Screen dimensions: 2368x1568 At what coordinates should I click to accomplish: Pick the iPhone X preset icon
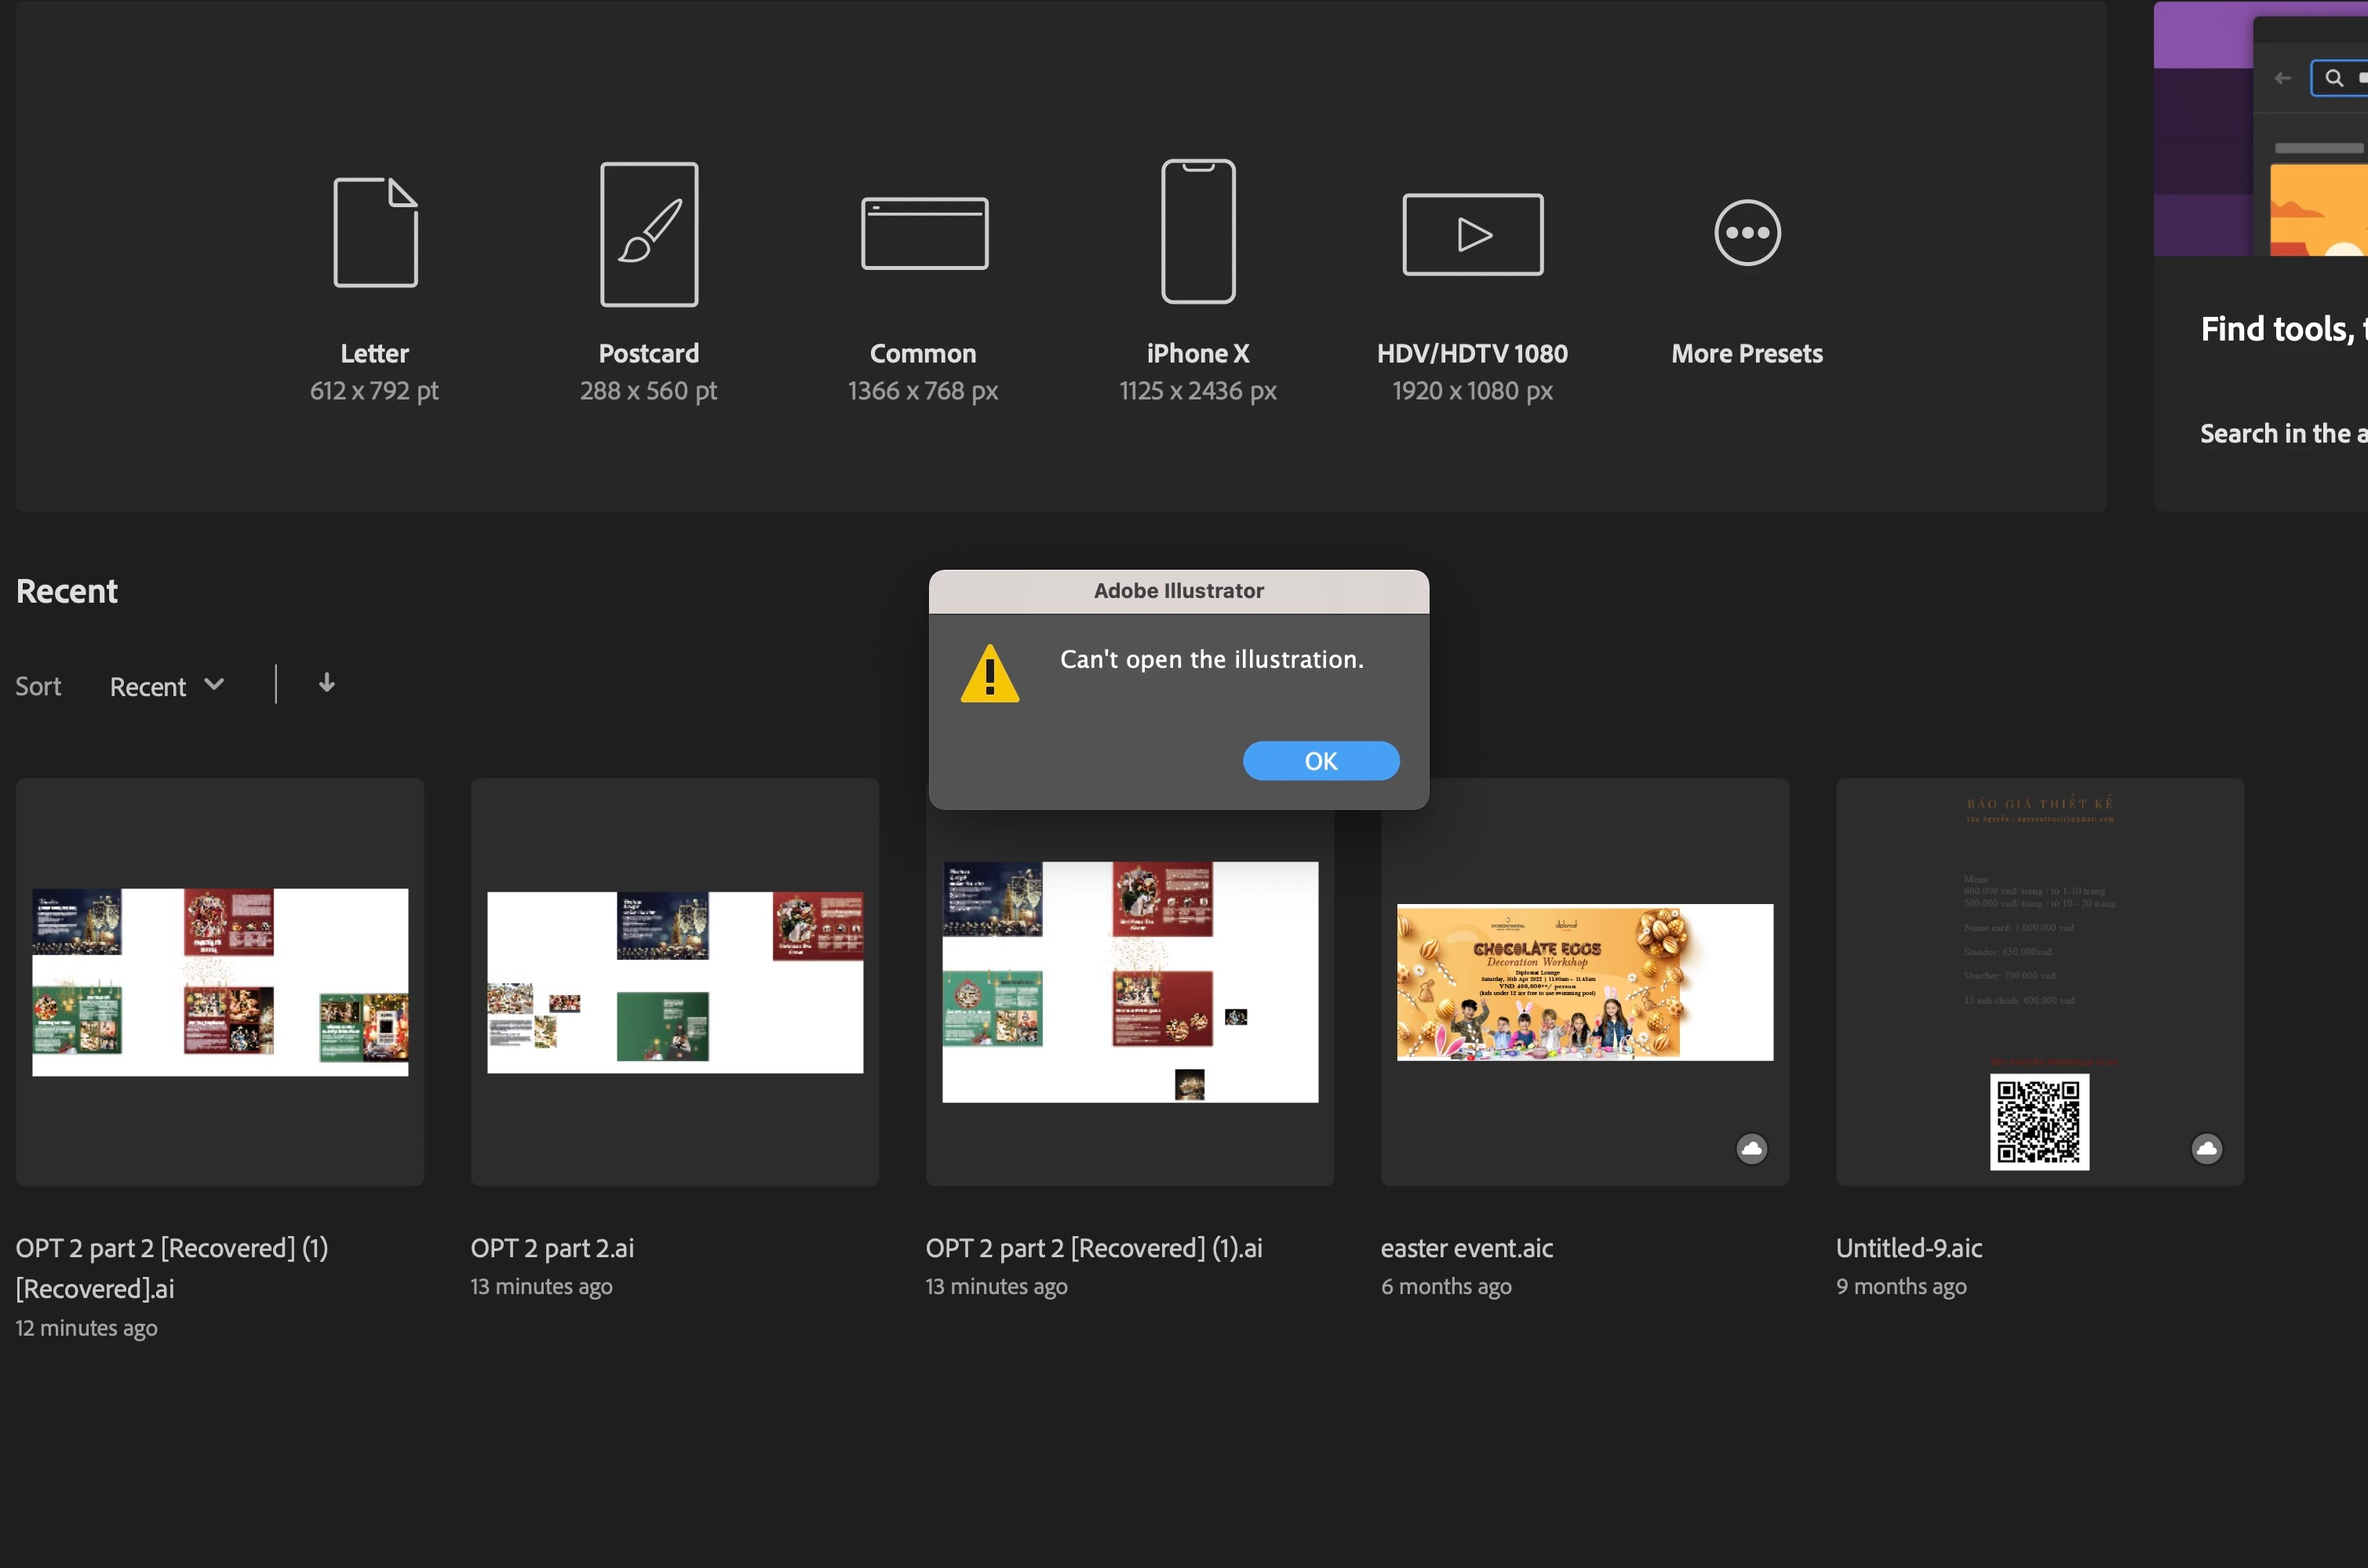coord(1197,231)
